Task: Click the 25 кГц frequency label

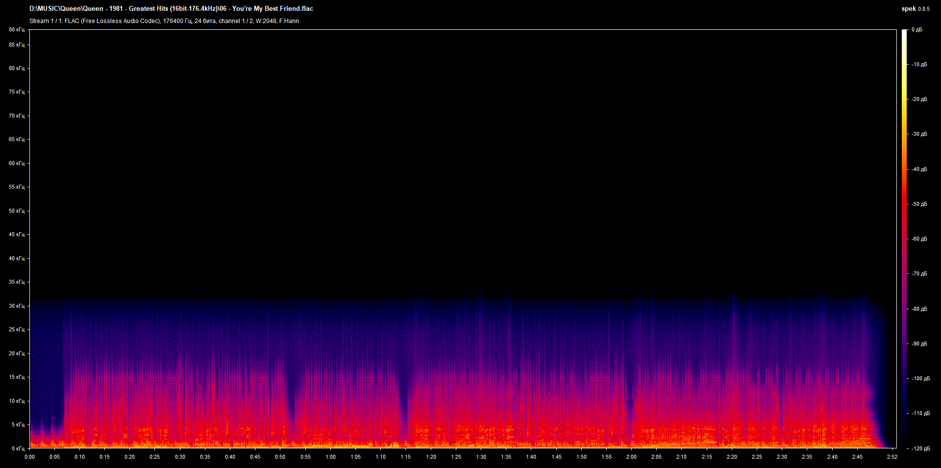Action: click(x=16, y=329)
